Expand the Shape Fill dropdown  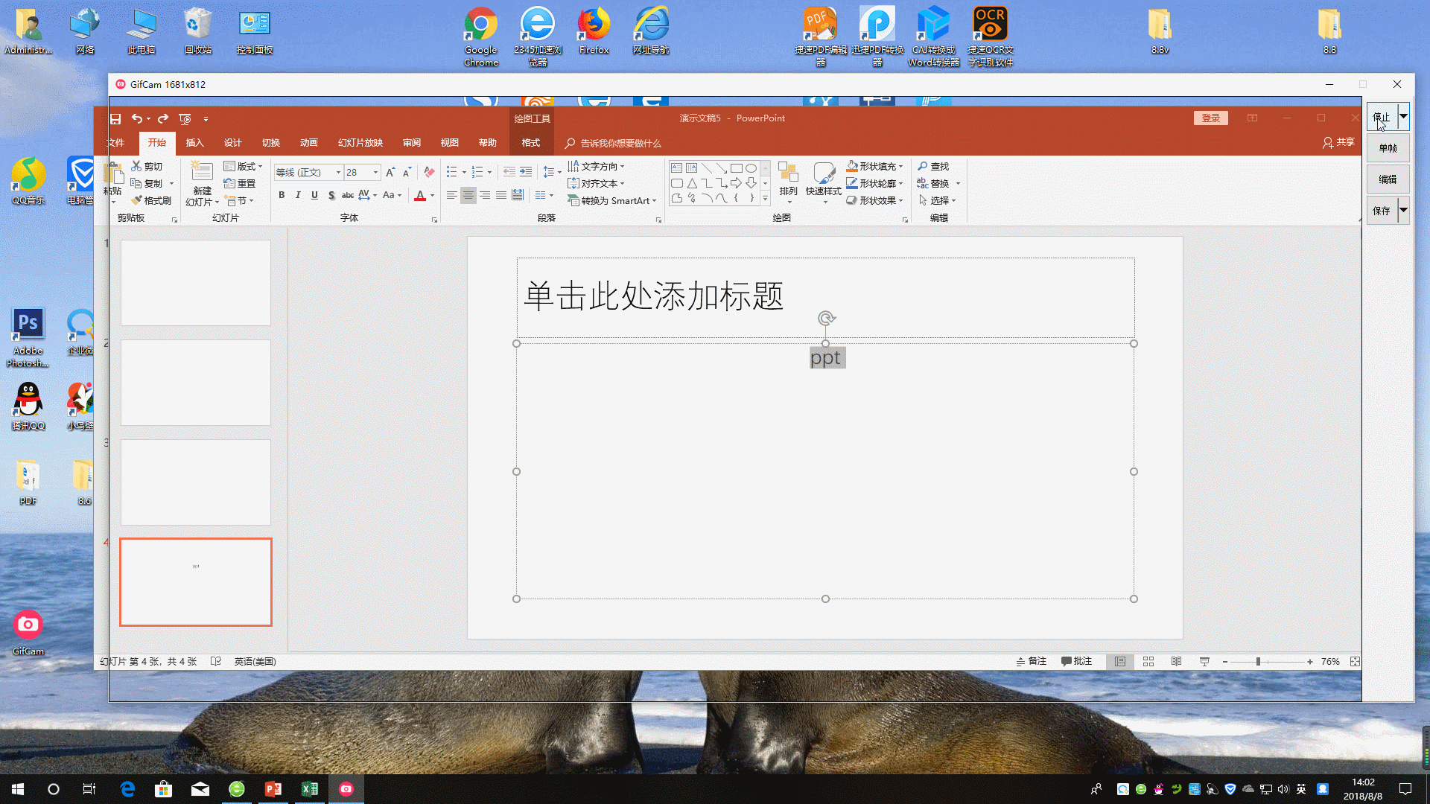click(x=900, y=167)
